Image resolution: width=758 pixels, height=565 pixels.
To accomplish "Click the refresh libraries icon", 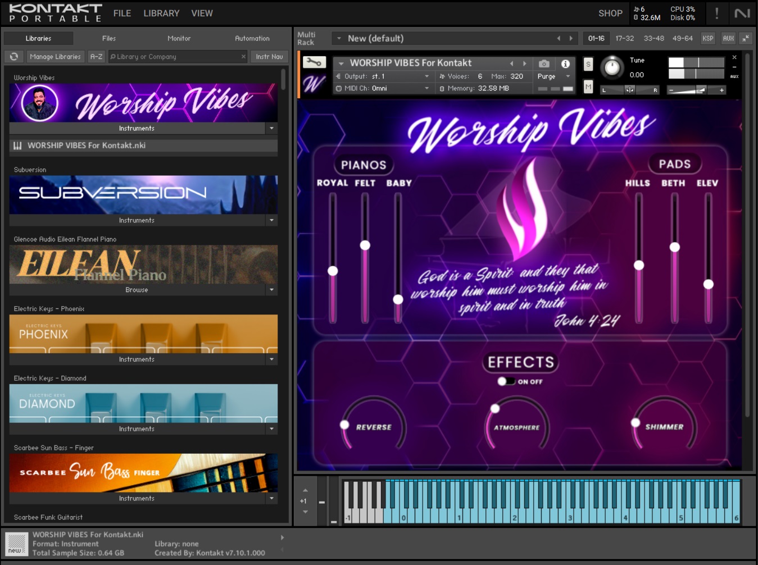I will (14, 57).
